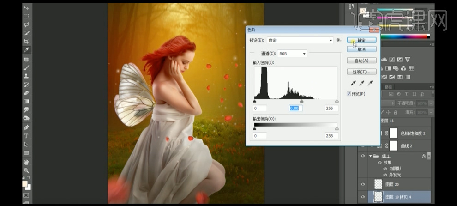Image resolution: width=457 pixels, height=206 pixels.
Task: Select the Eraser tool
Action: pyautogui.click(x=26, y=93)
